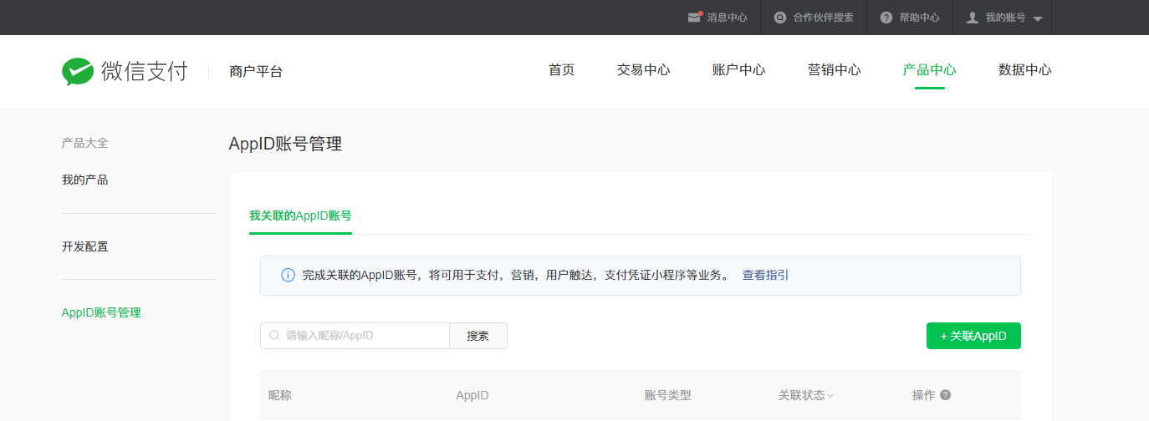The height and width of the screenshot is (421, 1149).
Task: Click the partner search magnifier icon
Action: [780, 18]
